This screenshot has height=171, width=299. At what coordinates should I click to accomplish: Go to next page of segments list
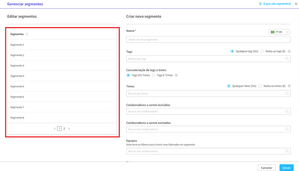(x=69, y=129)
